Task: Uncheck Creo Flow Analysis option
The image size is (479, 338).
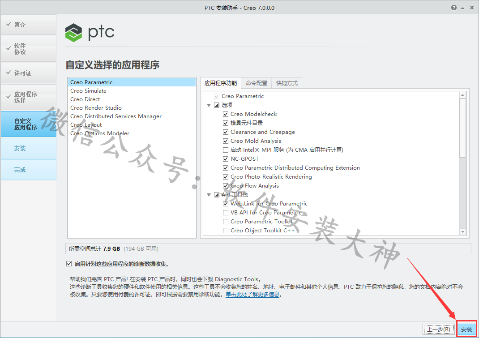Action: tap(226, 186)
